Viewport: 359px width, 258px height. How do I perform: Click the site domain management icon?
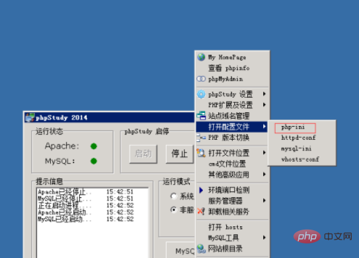point(201,115)
